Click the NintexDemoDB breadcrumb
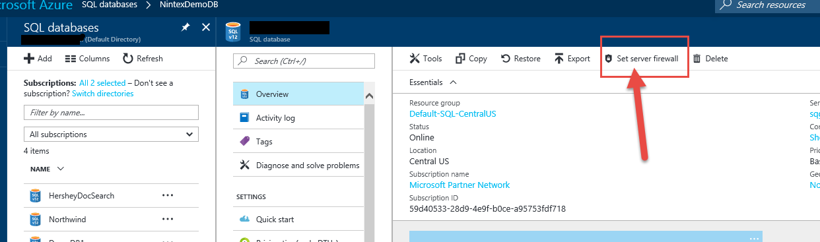 [x=188, y=5]
